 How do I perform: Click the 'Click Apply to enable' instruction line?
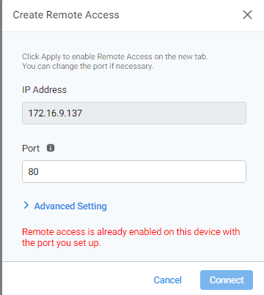[x=115, y=56]
